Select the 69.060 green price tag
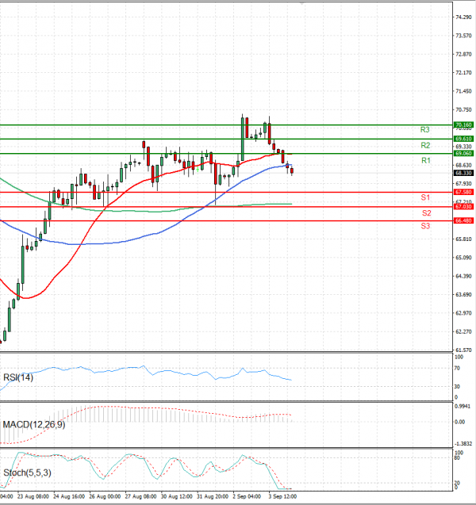 463,153
